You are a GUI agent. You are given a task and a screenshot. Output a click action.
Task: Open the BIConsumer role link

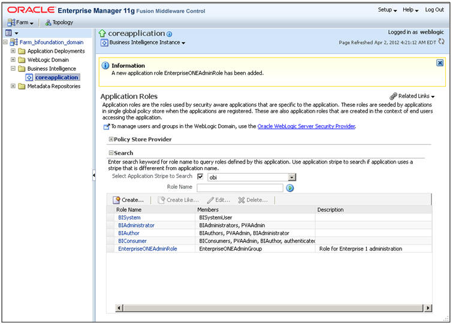(132, 241)
